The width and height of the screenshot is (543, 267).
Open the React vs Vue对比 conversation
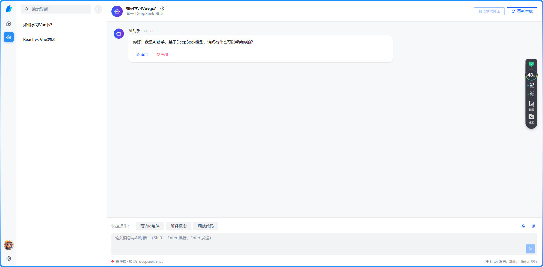coord(39,40)
